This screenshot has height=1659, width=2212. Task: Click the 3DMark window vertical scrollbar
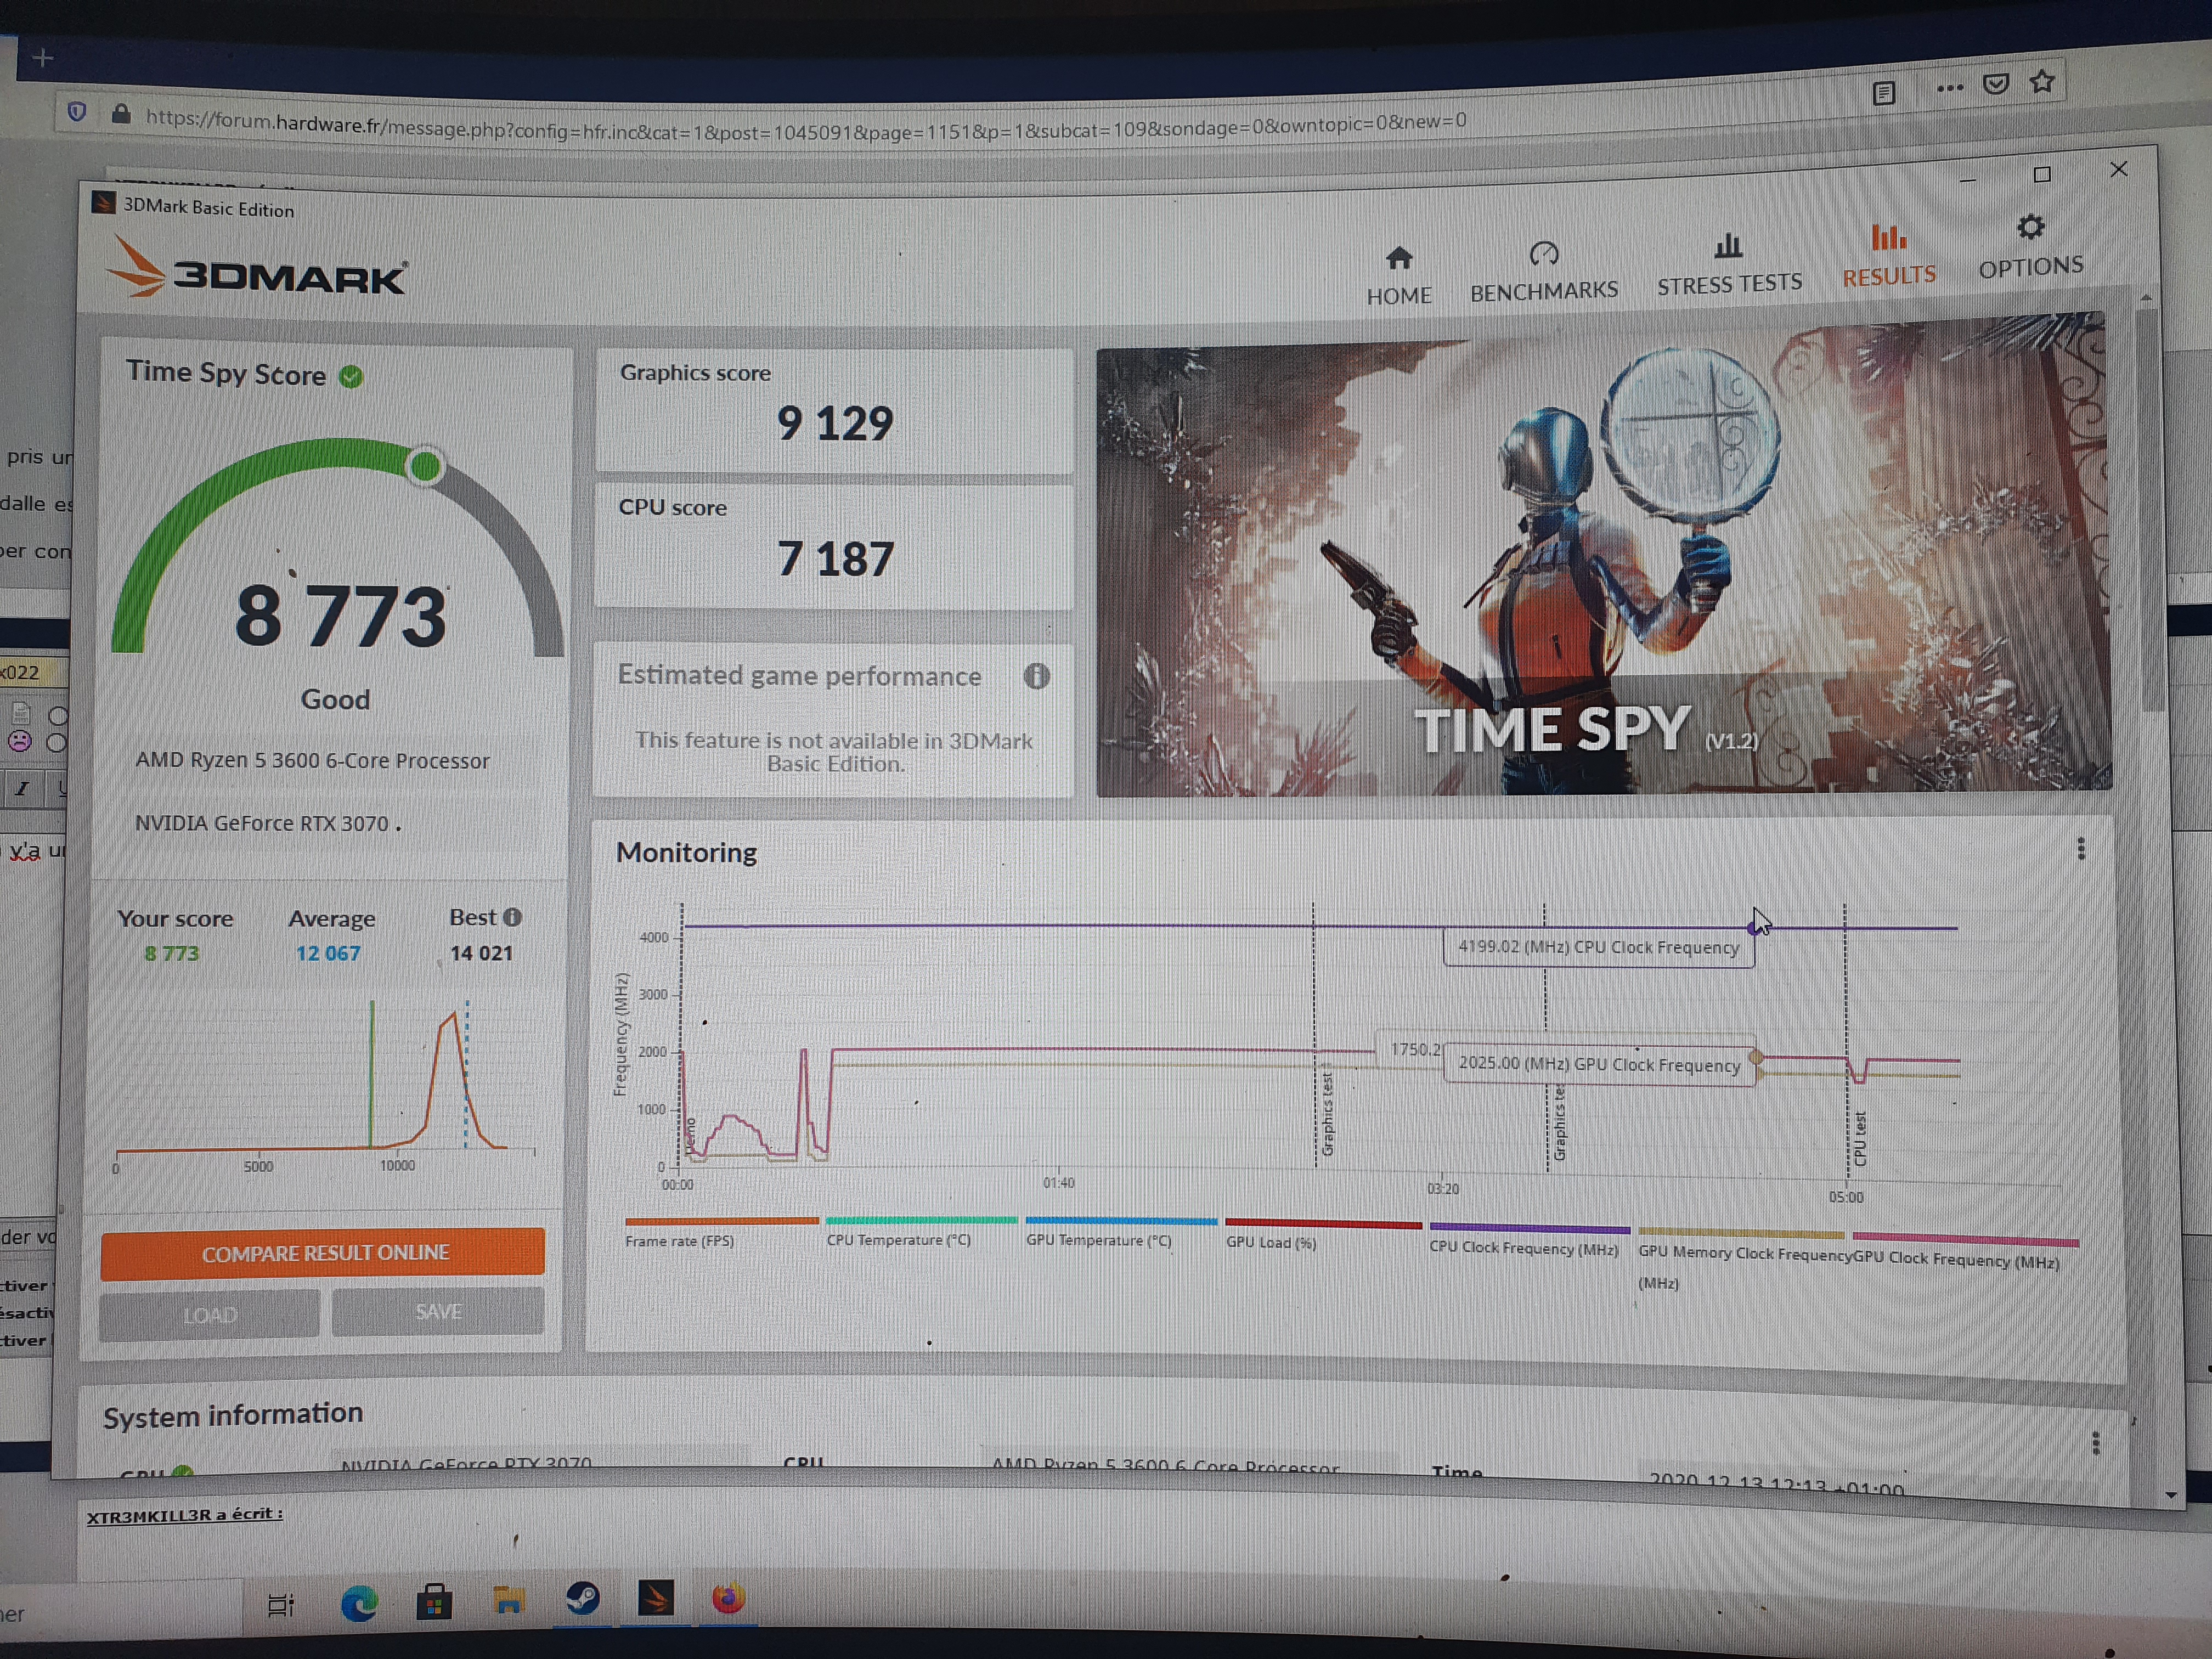click(x=2149, y=510)
